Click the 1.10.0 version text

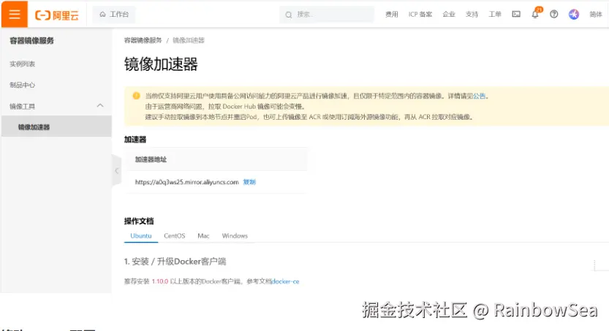pyautogui.click(x=159, y=281)
